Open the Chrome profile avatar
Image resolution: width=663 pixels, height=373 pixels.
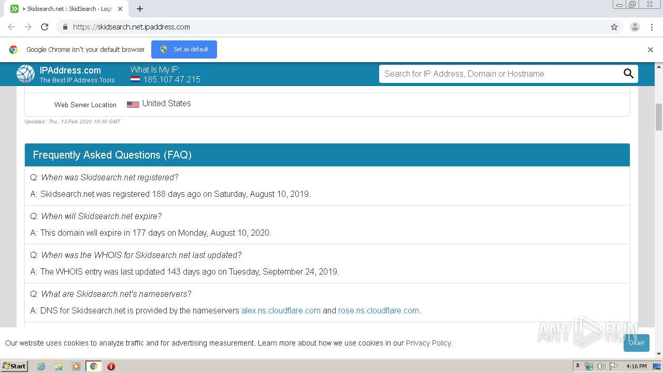pos(635,27)
